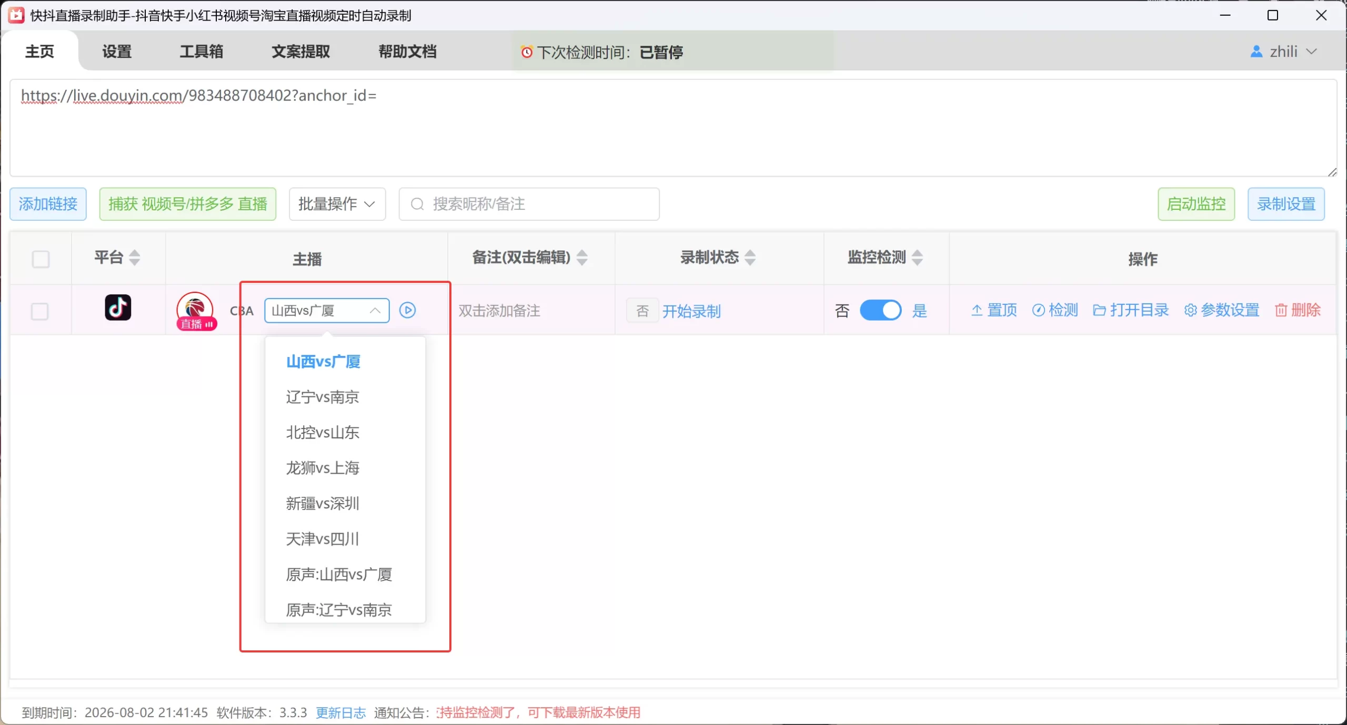Screen dimensions: 1347x725
Task: Click the 检测 detect icon
Action: [1038, 310]
